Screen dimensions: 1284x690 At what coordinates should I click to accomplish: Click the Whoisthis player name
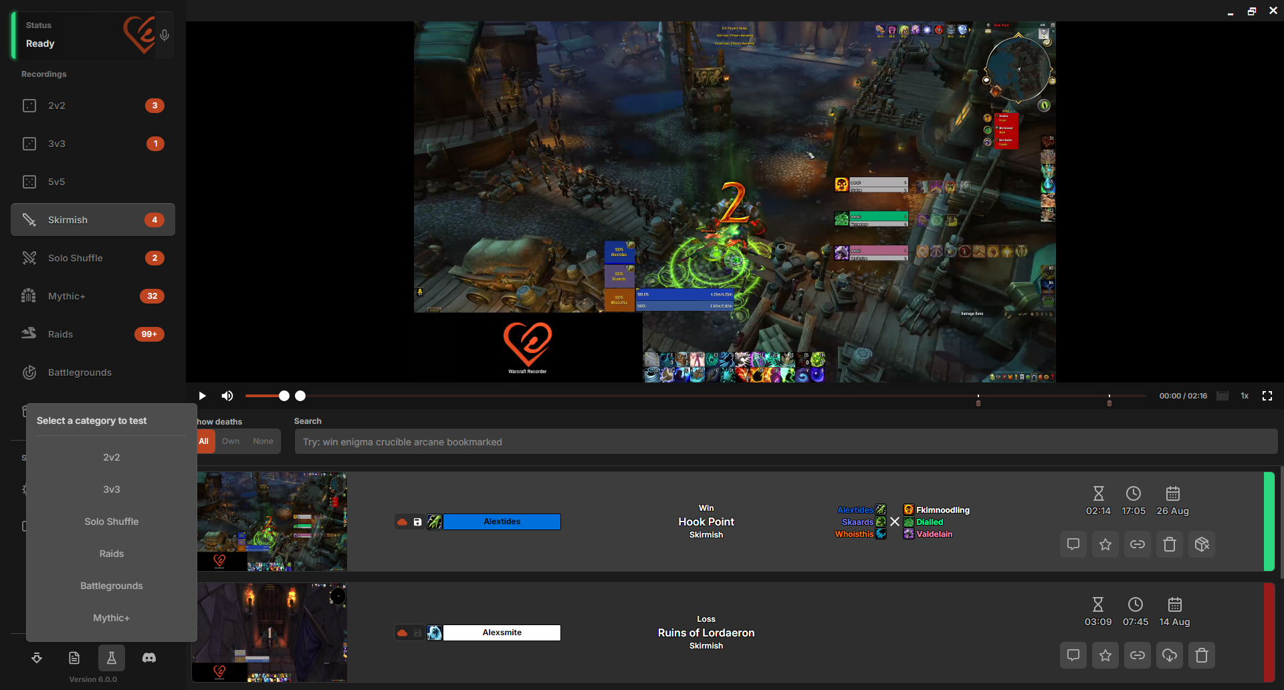tap(854, 534)
